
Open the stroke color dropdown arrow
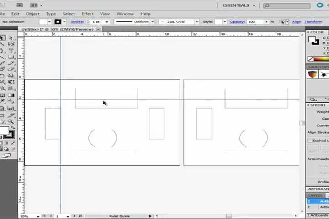64,22
